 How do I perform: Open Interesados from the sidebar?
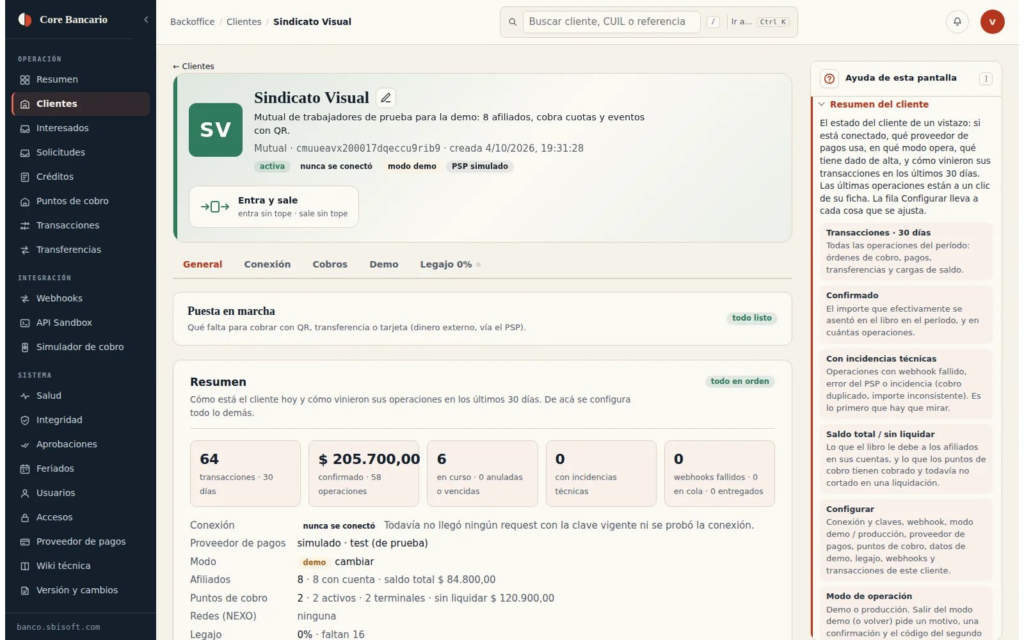tap(81, 128)
